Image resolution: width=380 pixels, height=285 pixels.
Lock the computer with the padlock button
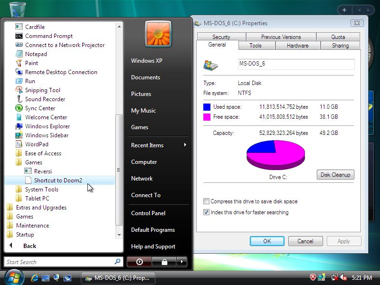click(x=164, y=262)
